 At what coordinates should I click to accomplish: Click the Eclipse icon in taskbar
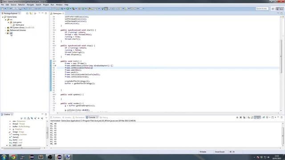tap(59, 157)
